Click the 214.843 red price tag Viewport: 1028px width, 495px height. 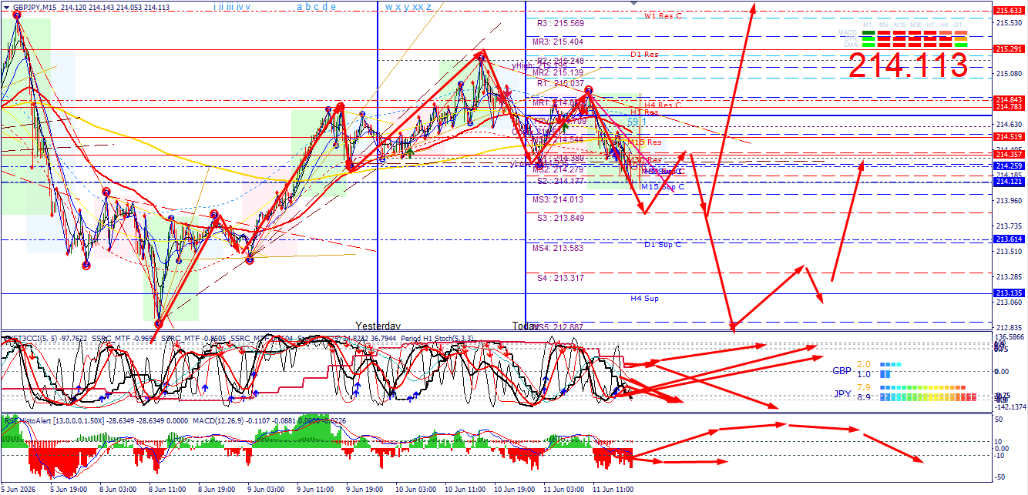tap(1009, 99)
